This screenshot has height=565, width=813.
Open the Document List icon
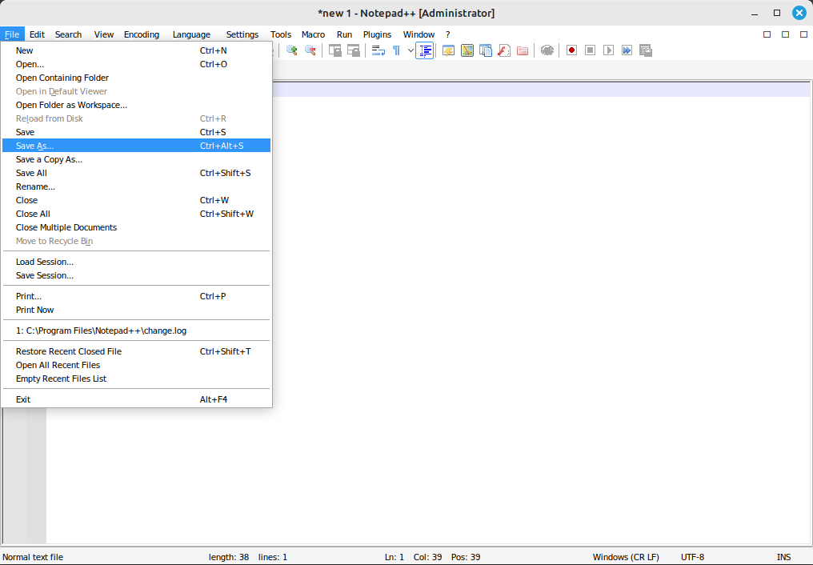point(486,50)
